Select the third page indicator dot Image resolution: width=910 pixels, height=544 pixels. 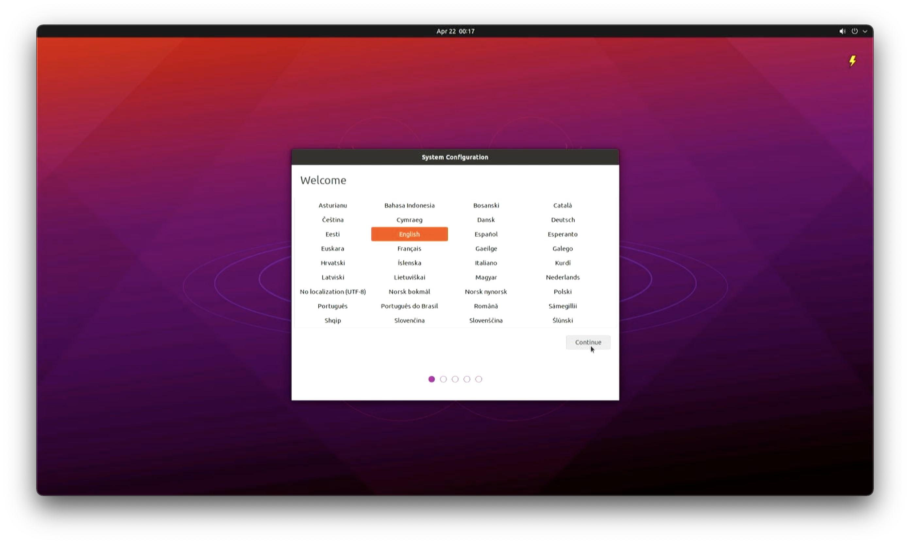coord(455,379)
